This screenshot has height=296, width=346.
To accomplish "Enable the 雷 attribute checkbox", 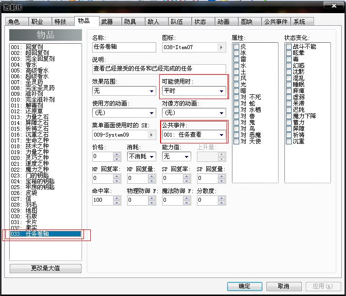I will 236,59.
